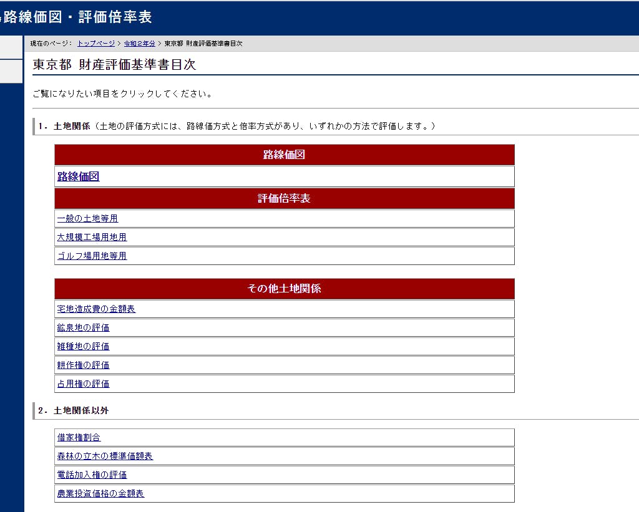The height and width of the screenshot is (512, 639).
Task: Open 森林の立木の標準価額表 link
Action: 105,456
